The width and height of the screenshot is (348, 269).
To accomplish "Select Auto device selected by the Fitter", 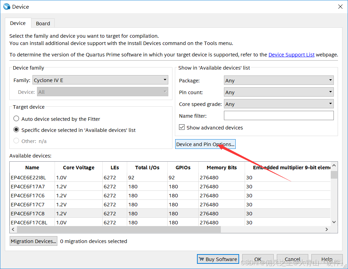I will [x=16, y=119].
